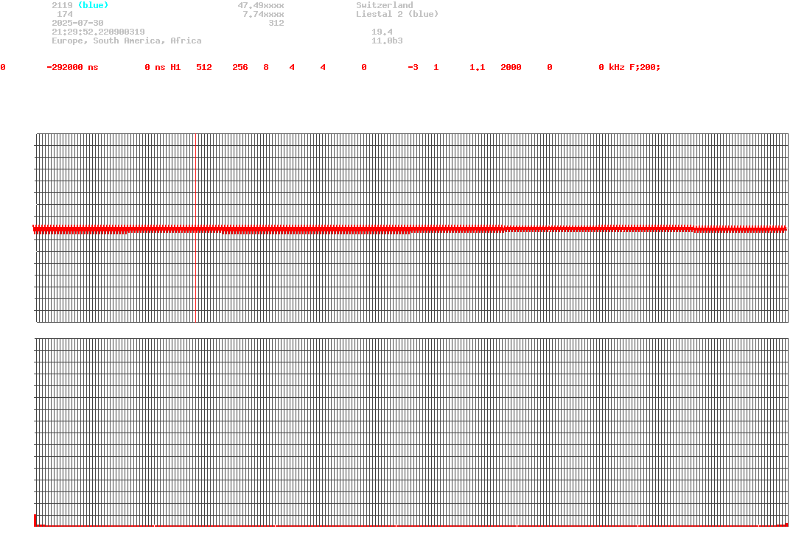Select the red value 1.1

pyautogui.click(x=477, y=68)
